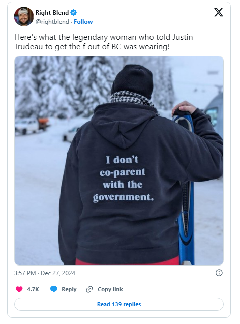The height and width of the screenshot is (324, 240).
Task: Click the Copy link label
Action: point(110,289)
